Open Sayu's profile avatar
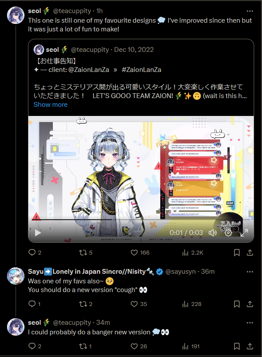The width and height of the screenshot is (262, 357). pyautogui.click(x=16, y=276)
